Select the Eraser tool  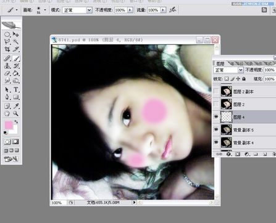click(7, 73)
